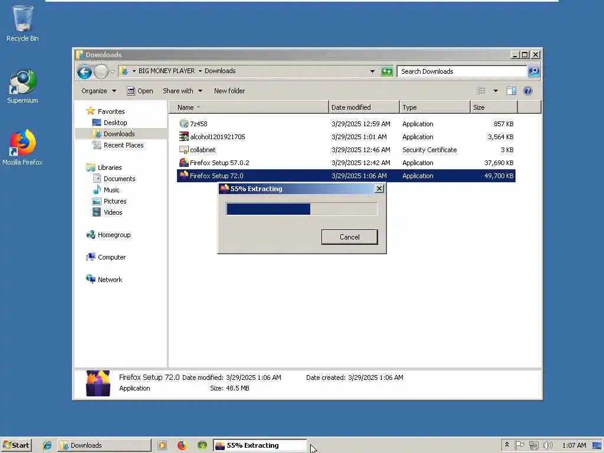The image size is (604, 453).
Task: Click the 1:07 AM system clock
Action: coord(574,445)
